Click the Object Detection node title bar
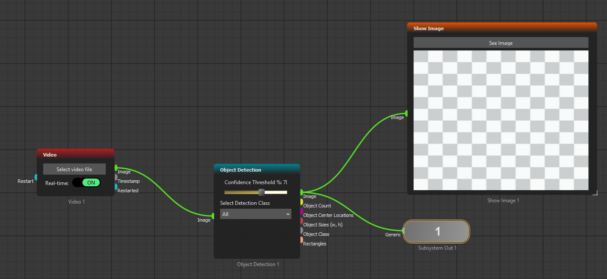The height and width of the screenshot is (279, 607). click(x=256, y=169)
